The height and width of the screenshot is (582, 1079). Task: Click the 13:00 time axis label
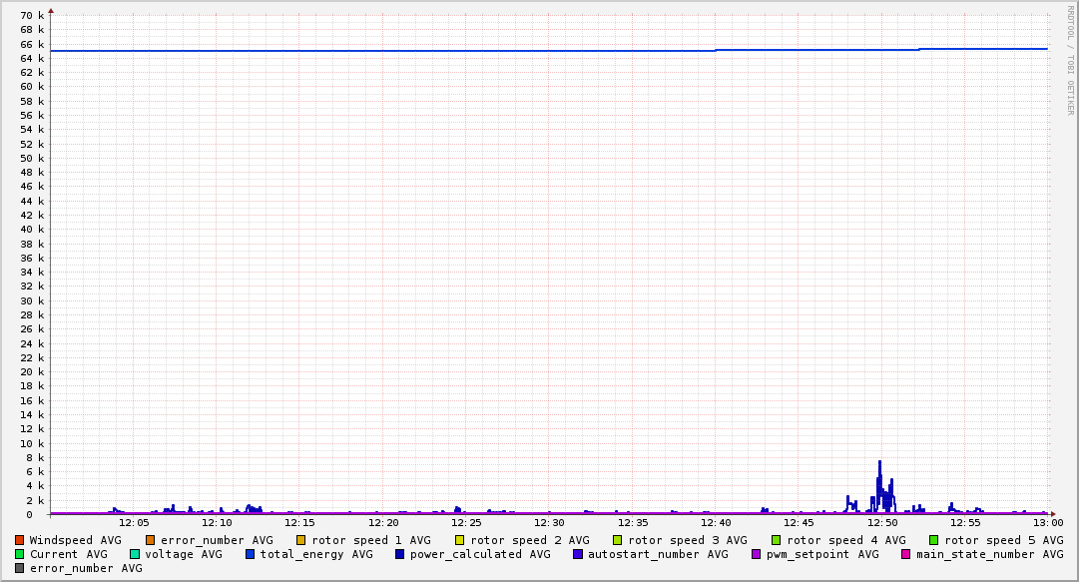click(x=1047, y=522)
